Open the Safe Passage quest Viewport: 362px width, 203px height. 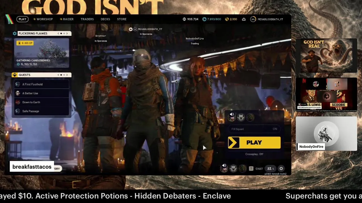coord(42,111)
